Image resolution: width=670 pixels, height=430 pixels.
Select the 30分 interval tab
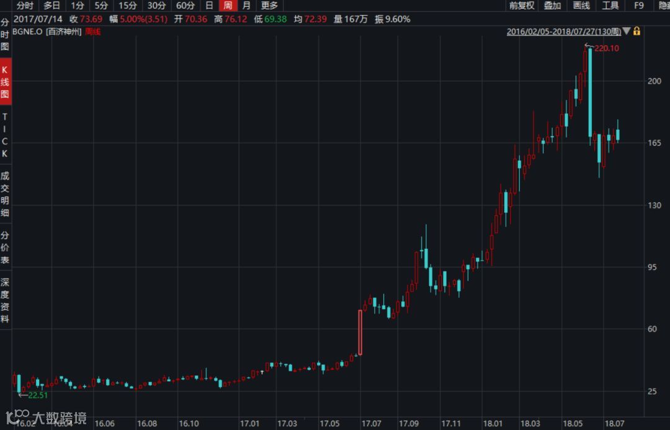point(156,6)
